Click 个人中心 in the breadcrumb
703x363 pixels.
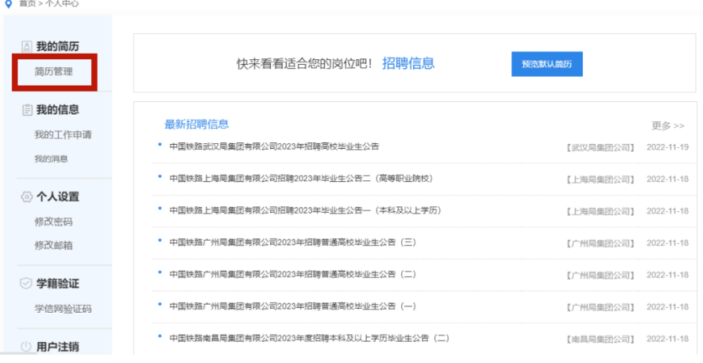[x=62, y=4]
